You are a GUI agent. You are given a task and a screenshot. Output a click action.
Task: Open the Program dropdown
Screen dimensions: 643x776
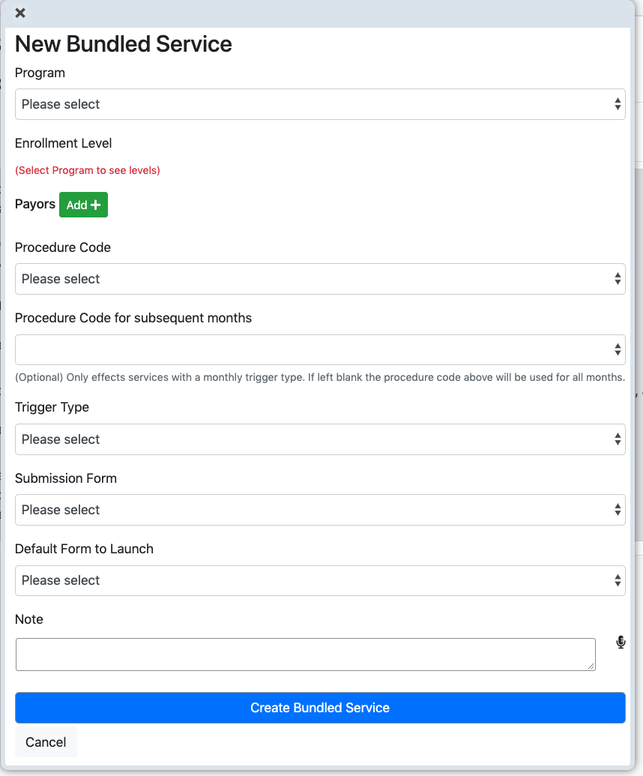(320, 104)
